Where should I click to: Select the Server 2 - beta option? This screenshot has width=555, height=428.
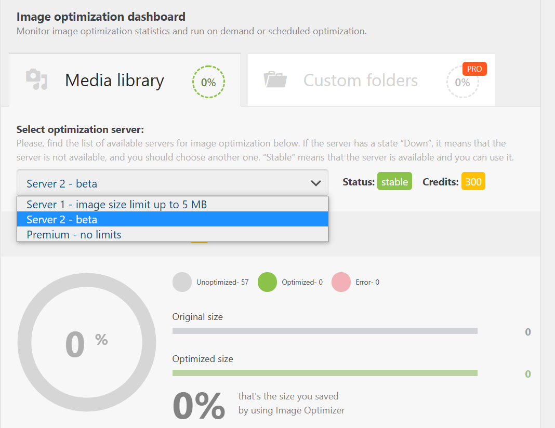[62, 219]
